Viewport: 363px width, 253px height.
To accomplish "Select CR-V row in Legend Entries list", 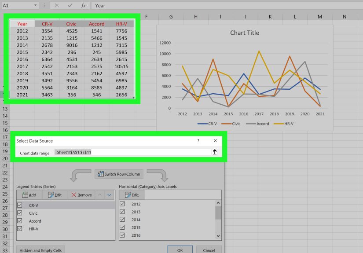I will pos(66,205).
